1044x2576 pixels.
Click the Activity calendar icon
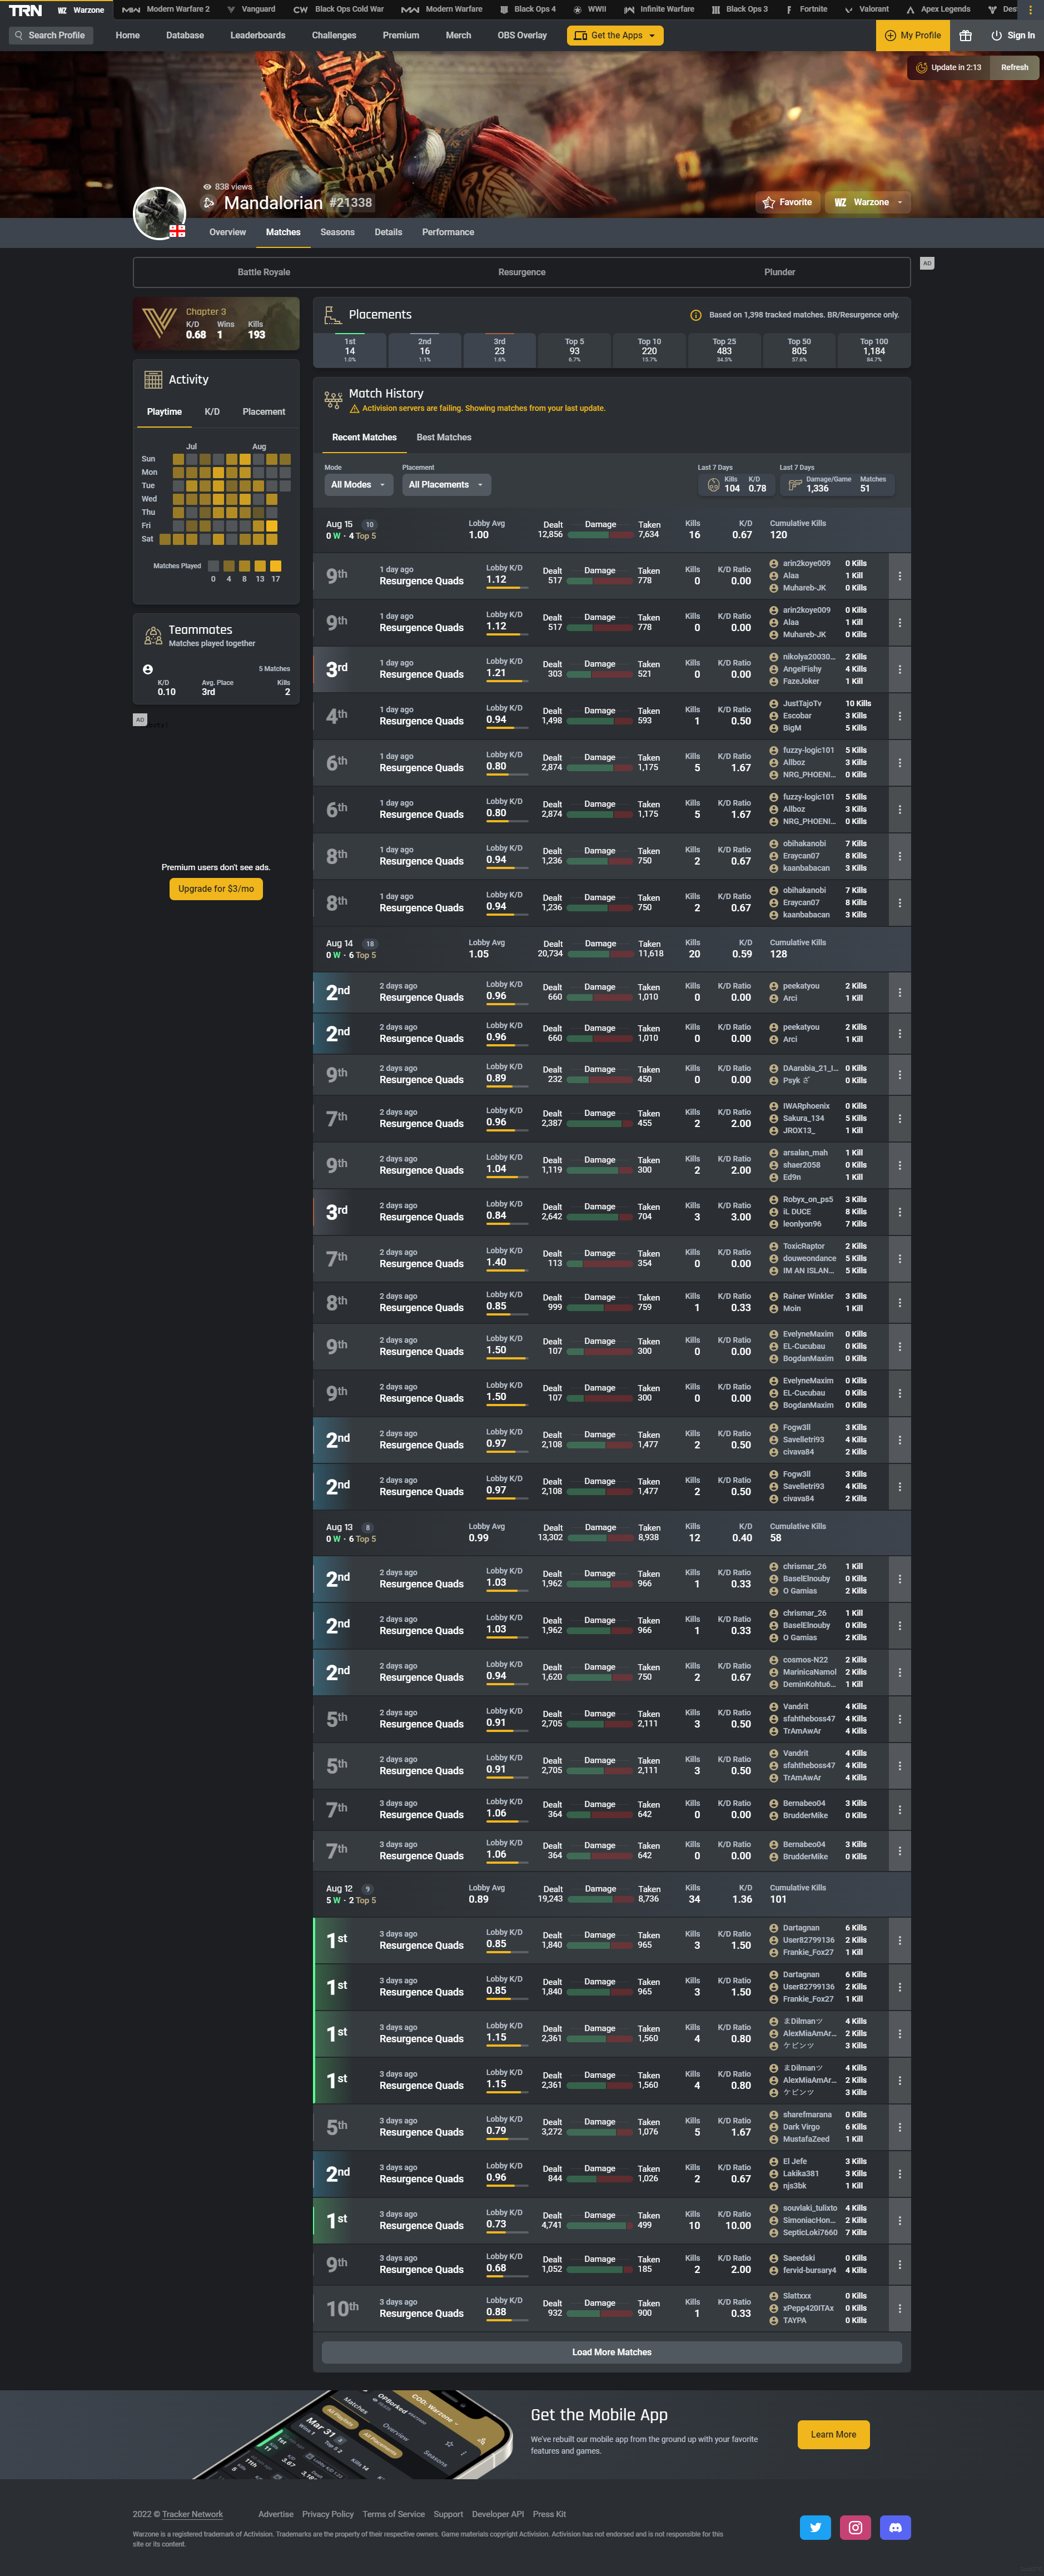(x=153, y=380)
